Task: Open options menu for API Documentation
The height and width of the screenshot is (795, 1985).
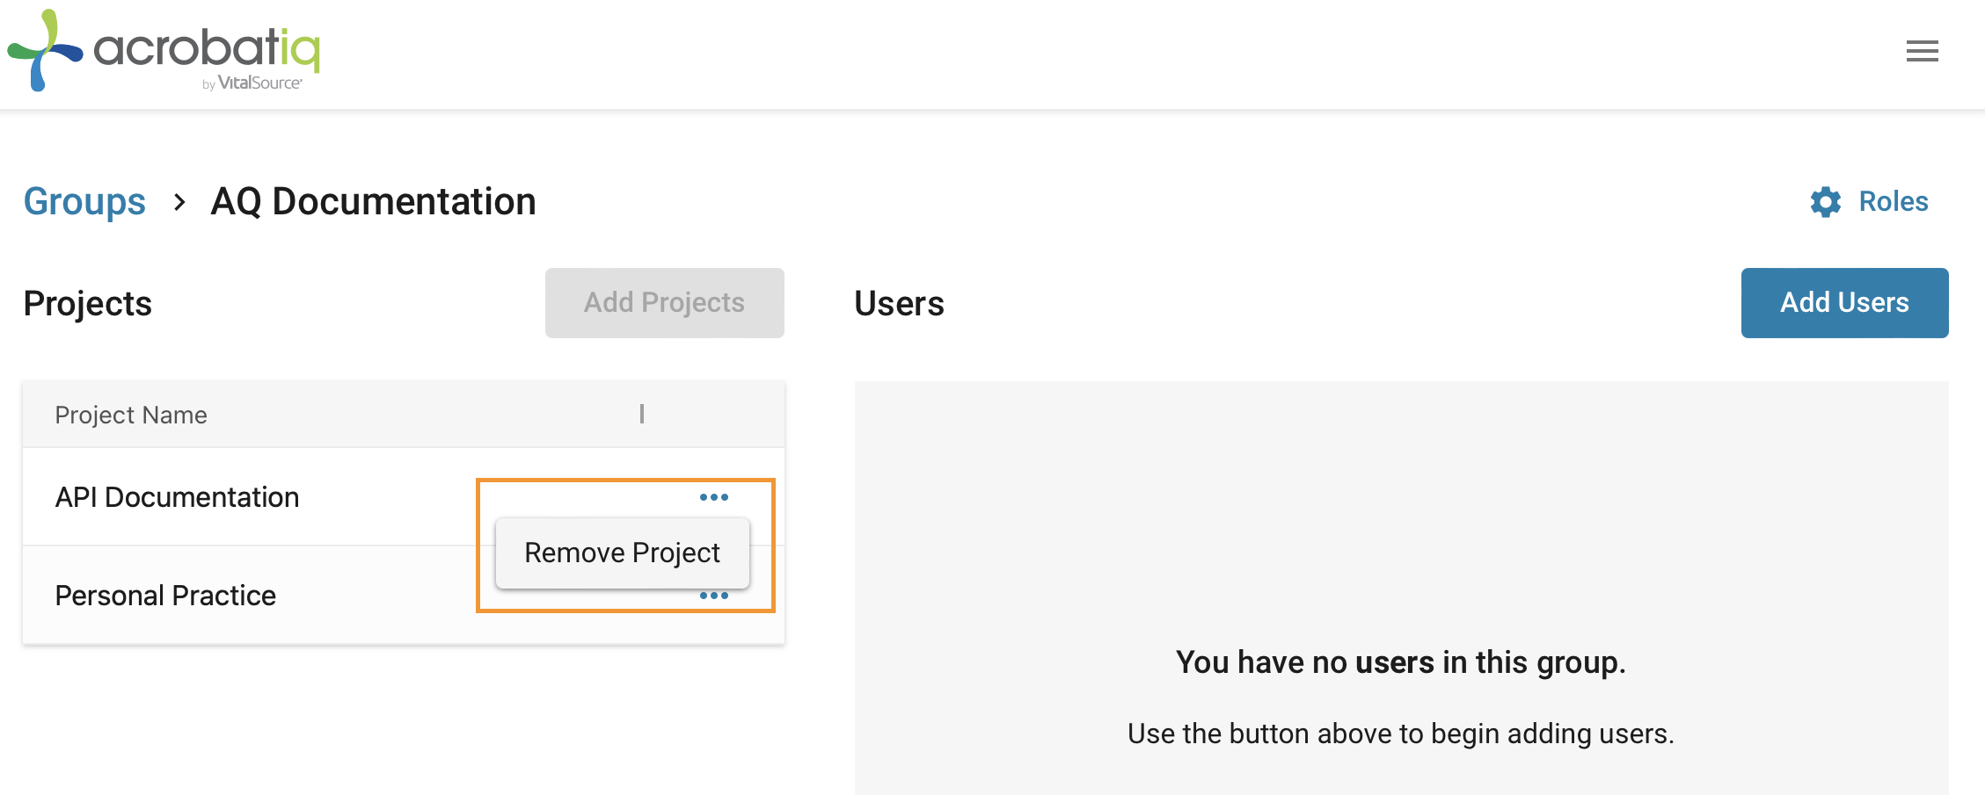Action: point(713,497)
